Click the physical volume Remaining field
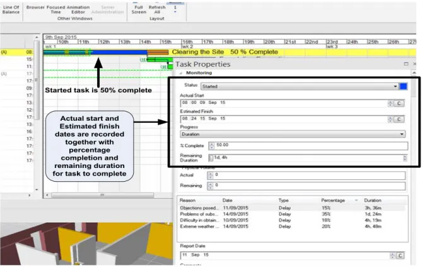The width and height of the screenshot is (422, 268). tap(310, 186)
